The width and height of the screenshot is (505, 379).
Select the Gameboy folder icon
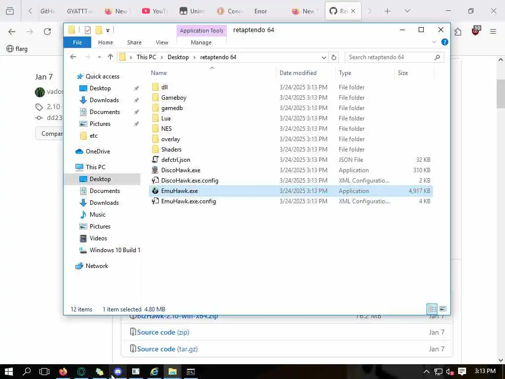tap(155, 97)
